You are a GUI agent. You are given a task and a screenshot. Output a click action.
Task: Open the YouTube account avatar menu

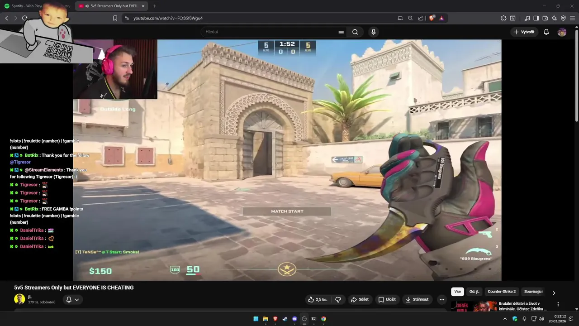click(562, 32)
